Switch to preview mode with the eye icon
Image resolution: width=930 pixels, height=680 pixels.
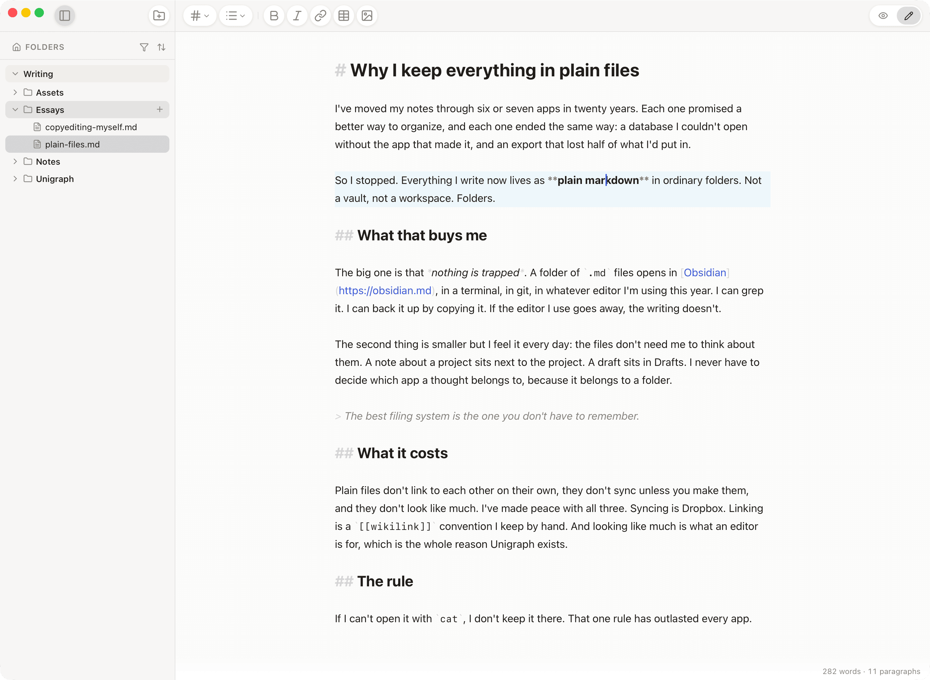pos(883,16)
